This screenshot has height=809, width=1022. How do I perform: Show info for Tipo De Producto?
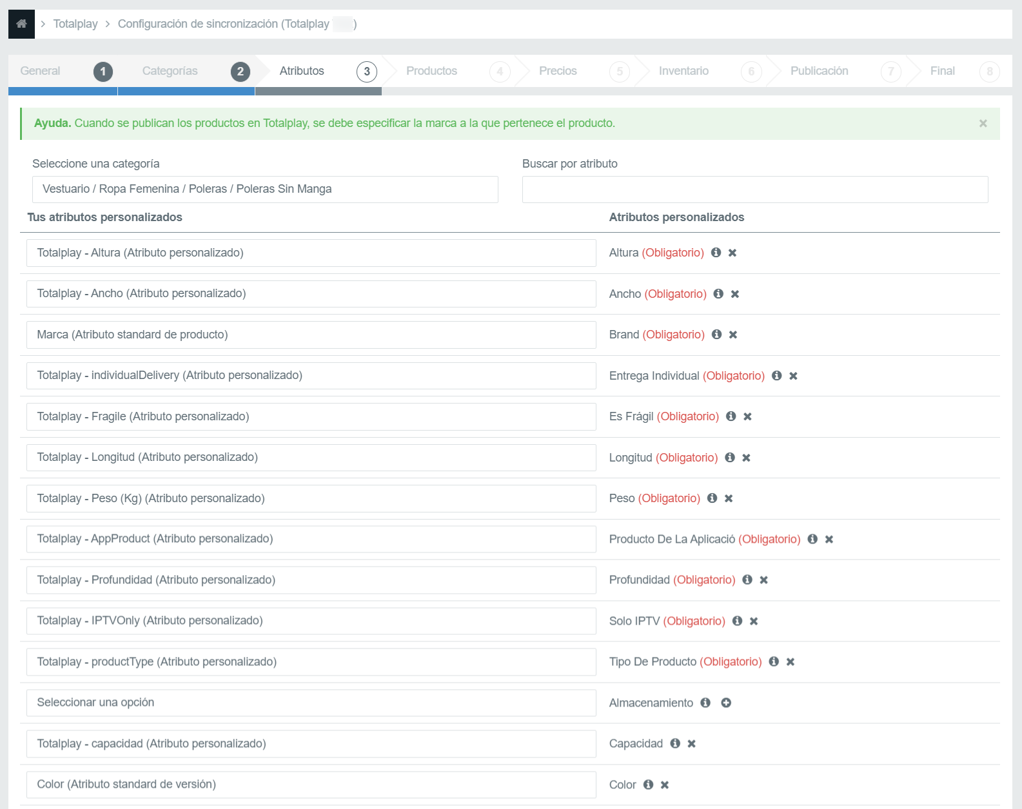pos(774,662)
